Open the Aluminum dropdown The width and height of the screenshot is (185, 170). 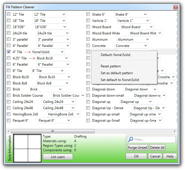(x=133, y=39)
